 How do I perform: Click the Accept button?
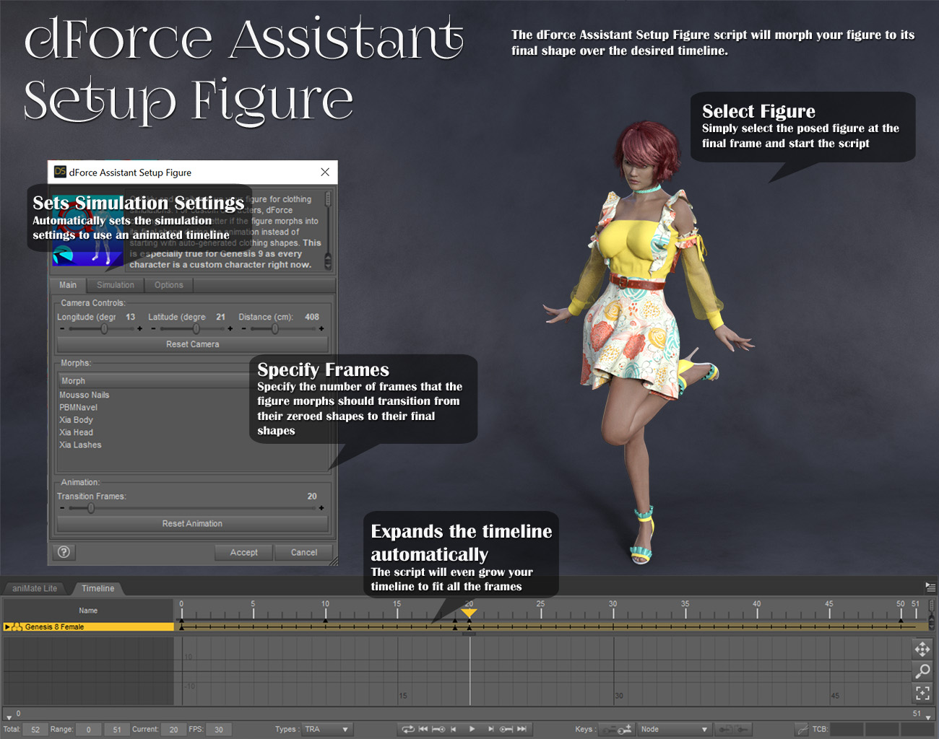[243, 552]
